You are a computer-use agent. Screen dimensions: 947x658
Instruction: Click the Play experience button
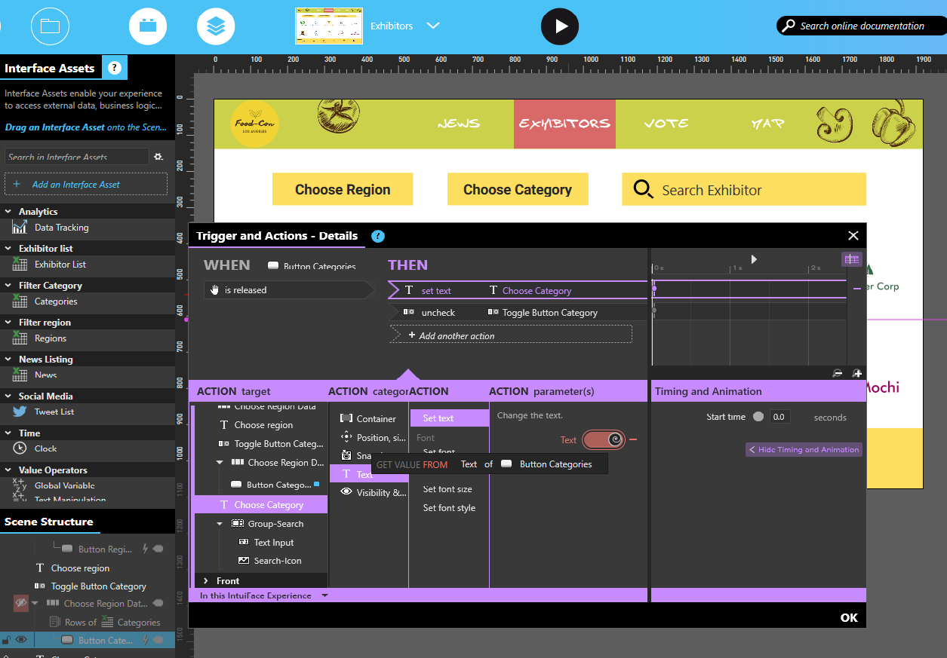tap(559, 26)
